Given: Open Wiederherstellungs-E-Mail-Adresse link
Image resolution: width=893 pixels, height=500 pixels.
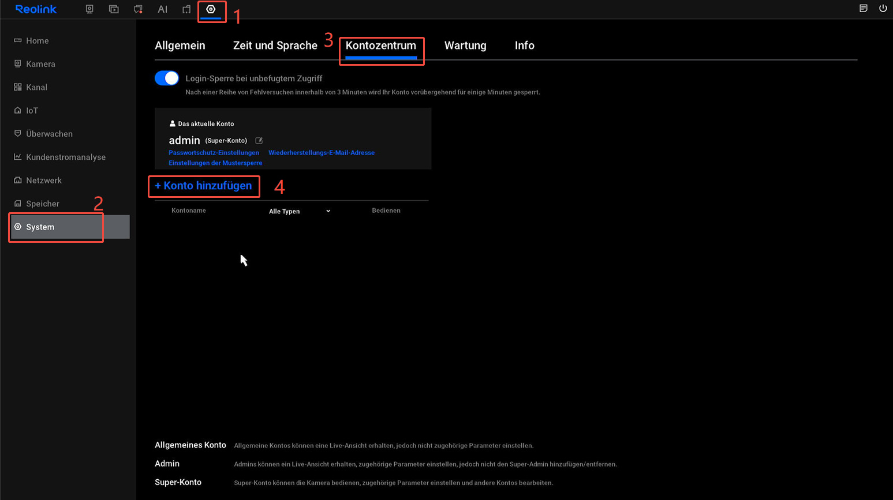Looking at the screenshot, I should tap(322, 153).
